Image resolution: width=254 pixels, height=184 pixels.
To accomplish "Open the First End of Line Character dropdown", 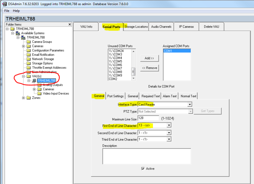I will coord(168,125).
